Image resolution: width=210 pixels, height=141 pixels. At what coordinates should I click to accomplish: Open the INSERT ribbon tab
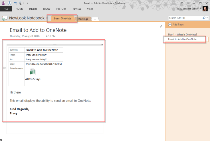(33, 9)
